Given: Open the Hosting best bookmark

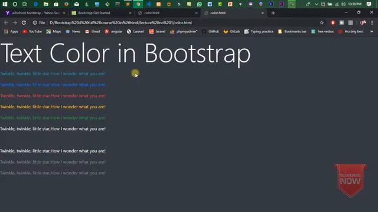Looking at the screenshot, I should [351, 31].
